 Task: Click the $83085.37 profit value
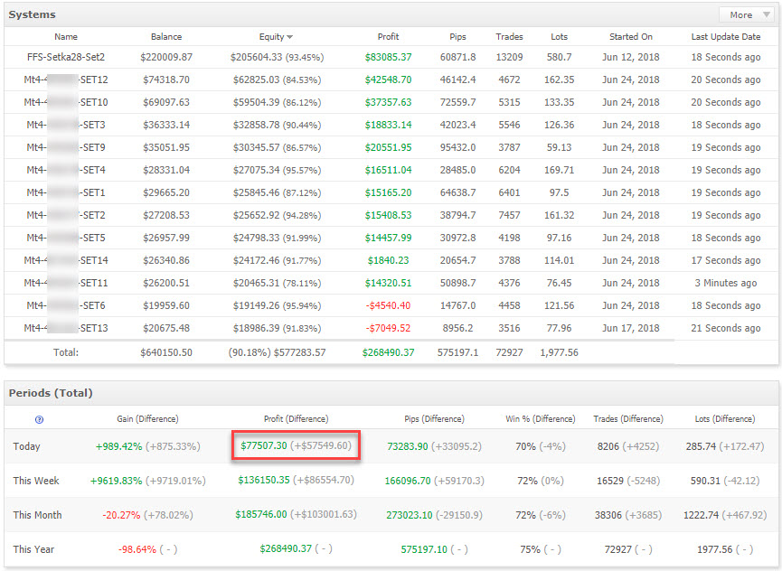pos(388,57)
